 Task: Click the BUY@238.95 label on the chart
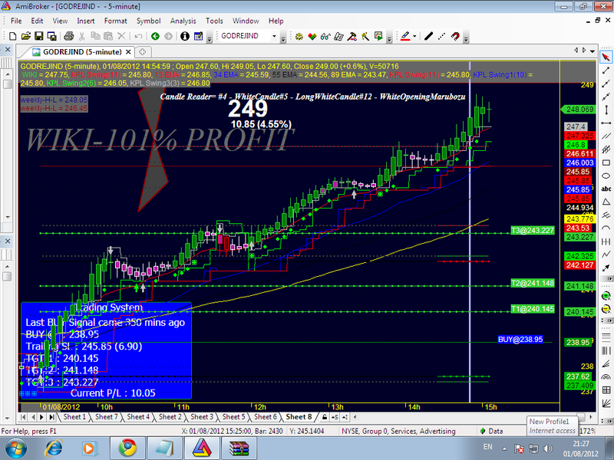point(520,339)
